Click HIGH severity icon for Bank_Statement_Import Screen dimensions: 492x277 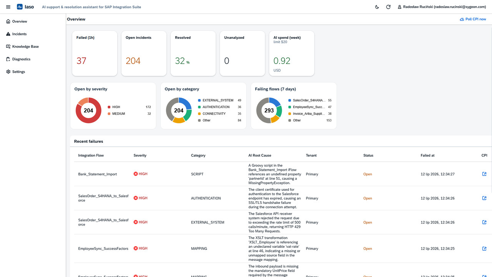136,174
